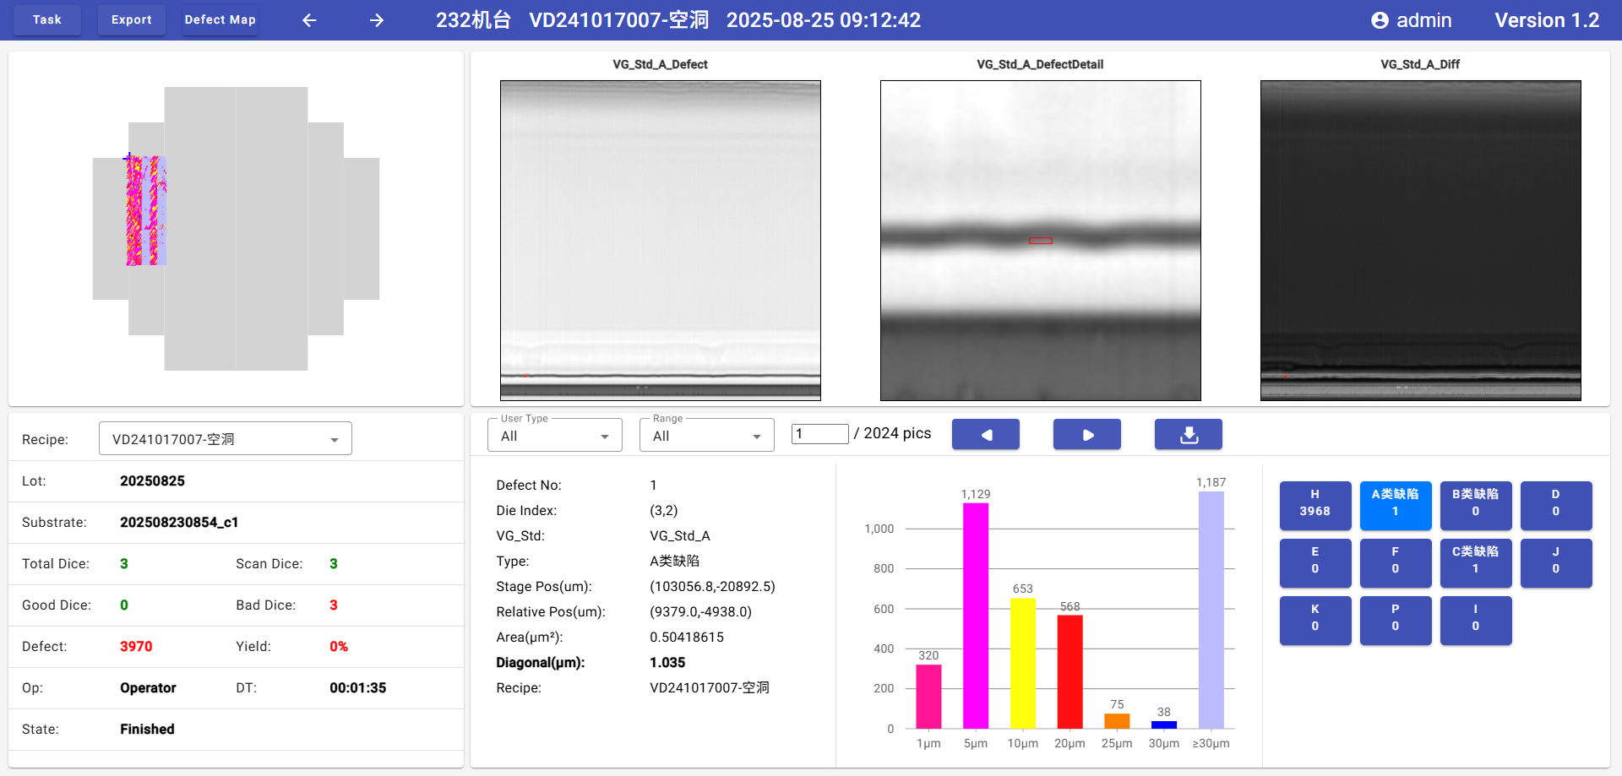The width and height of the screenshot is (1622, 776).
Task: Click the defect cluster on wafer map
Action: tap(145, 211)
